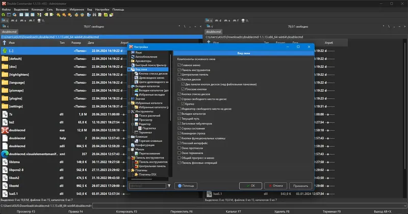Click the [plugins] folder icon

pyautogui.click(x=5, y=98)
